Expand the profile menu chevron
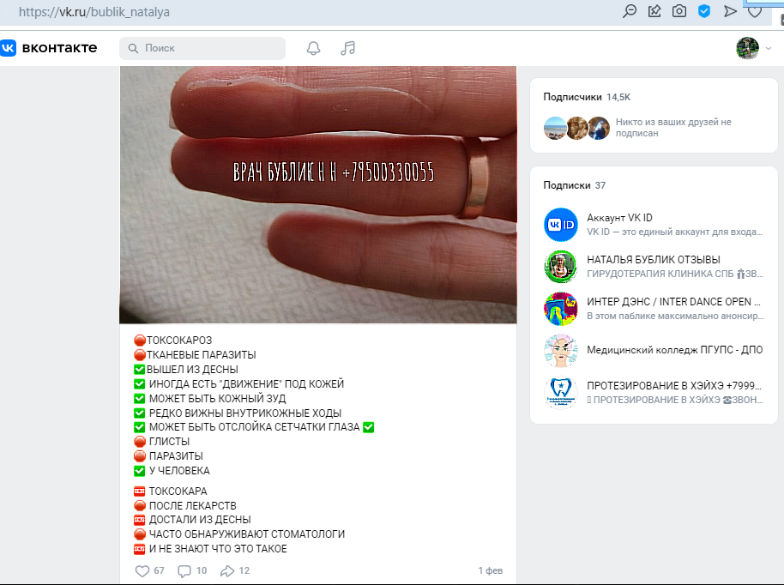Screen dimensions: 784x585 (x=769, y=49)
